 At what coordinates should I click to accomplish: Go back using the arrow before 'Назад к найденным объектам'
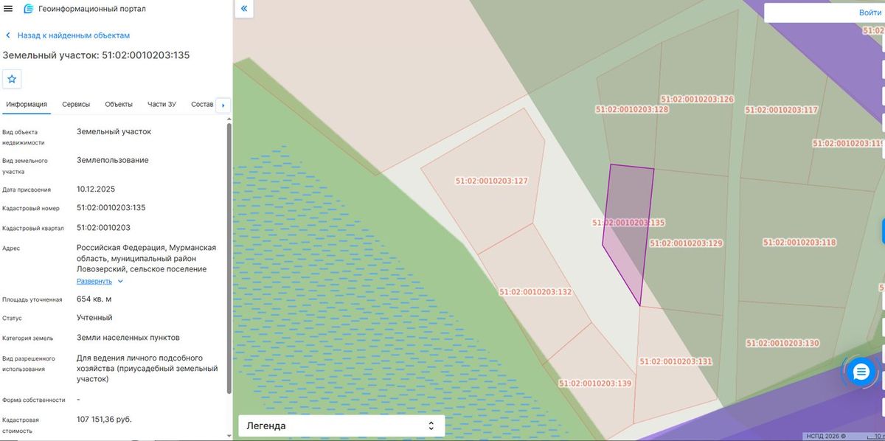click(x=8, y=35)
